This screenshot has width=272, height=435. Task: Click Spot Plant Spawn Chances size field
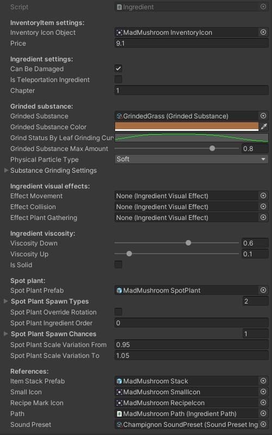coord(255,334)
